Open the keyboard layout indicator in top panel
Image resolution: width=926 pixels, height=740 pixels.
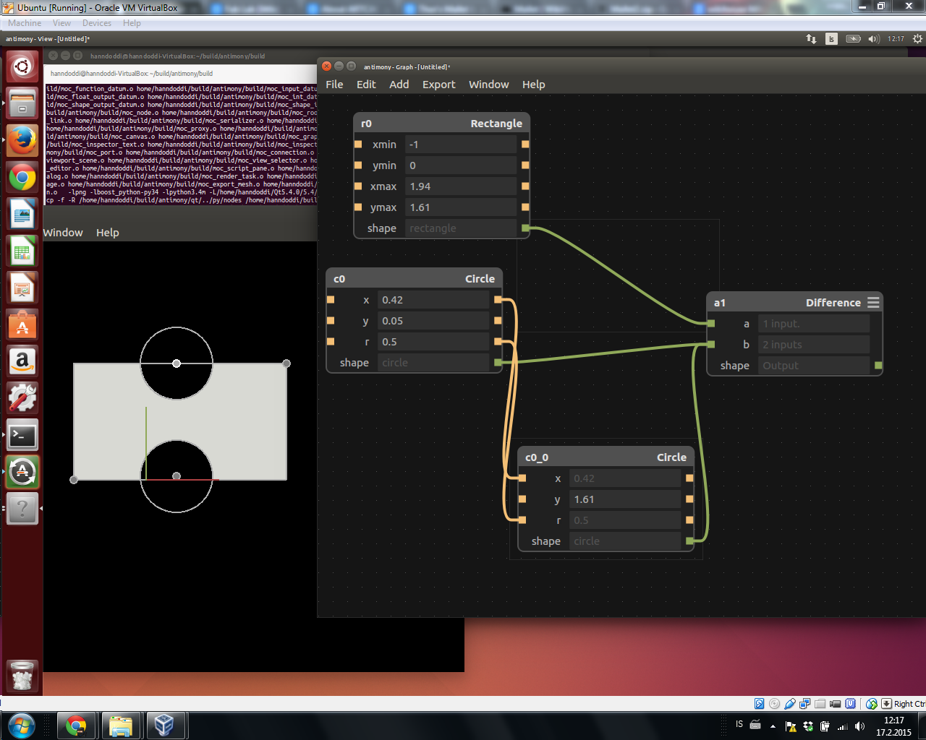point(832,39)
